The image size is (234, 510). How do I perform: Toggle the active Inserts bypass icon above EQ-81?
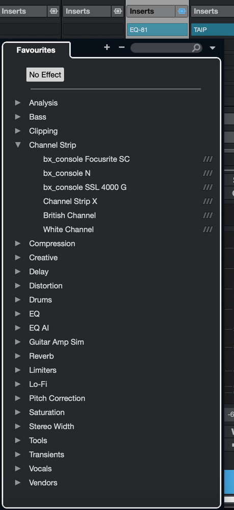(x=181, y=11)
